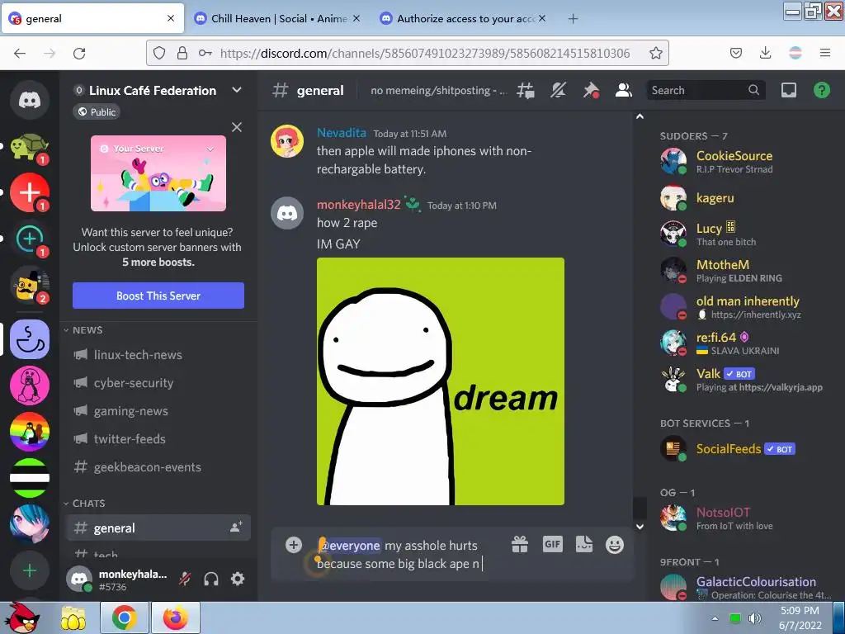
Task: Open the green black striped server icon
Action: (30, 478)
